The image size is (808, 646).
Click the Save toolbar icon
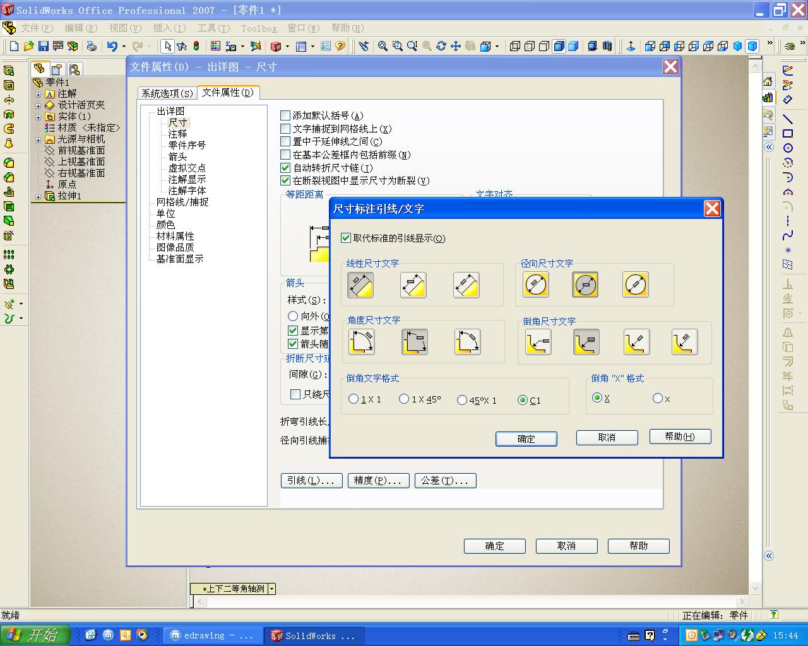coord(44,46)
